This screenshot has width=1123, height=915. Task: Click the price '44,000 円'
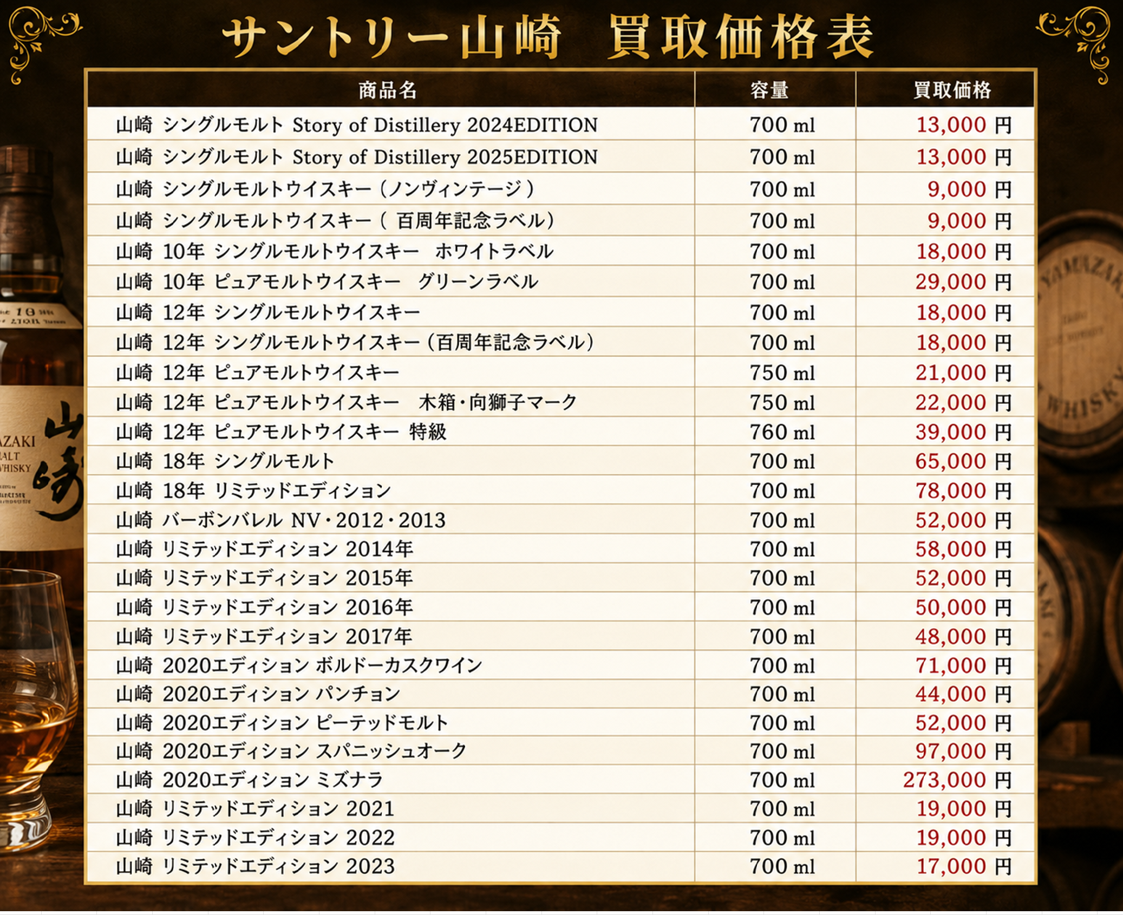964,694
